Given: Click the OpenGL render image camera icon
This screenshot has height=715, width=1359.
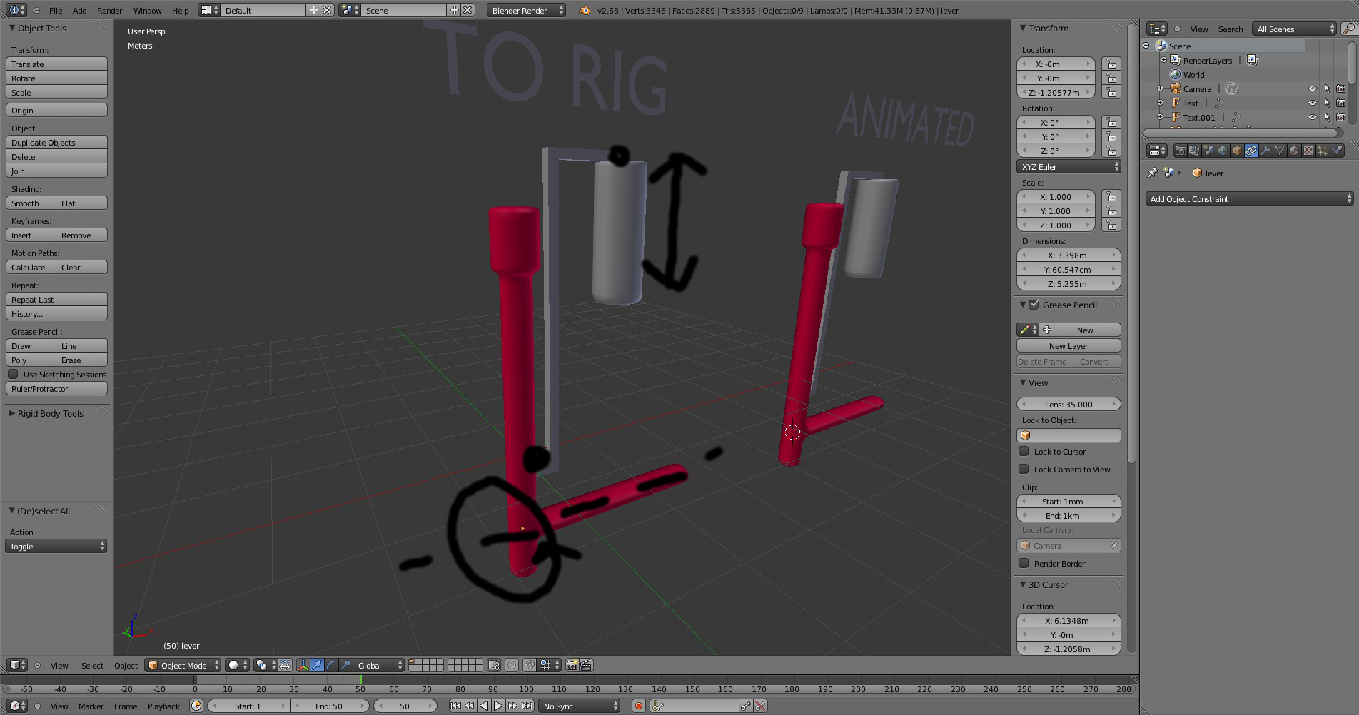Looking at the screenshot, I should coord(572,665).
